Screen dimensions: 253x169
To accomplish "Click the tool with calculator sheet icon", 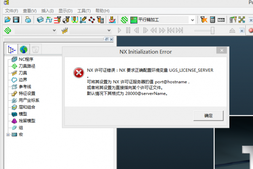I will tap(100, 20).
